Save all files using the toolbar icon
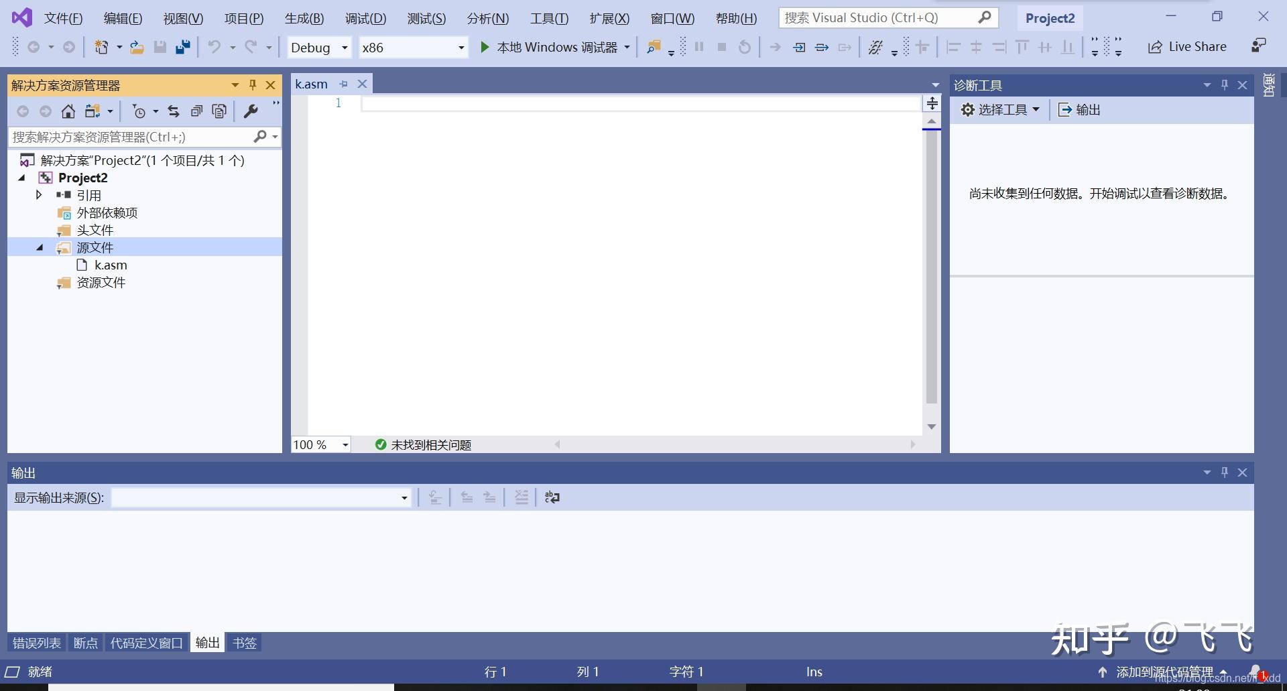 182,47
